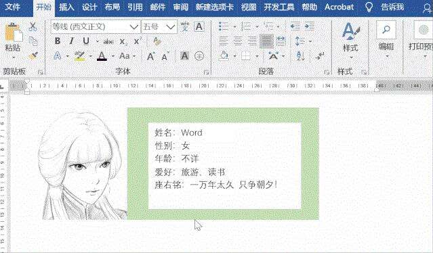Expand the Paste options arrow
Screen dimensions: 433x253
click(13, 57)
